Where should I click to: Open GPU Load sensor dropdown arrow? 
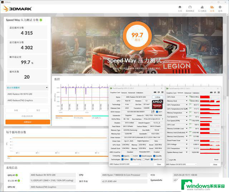tap(186, 125)
